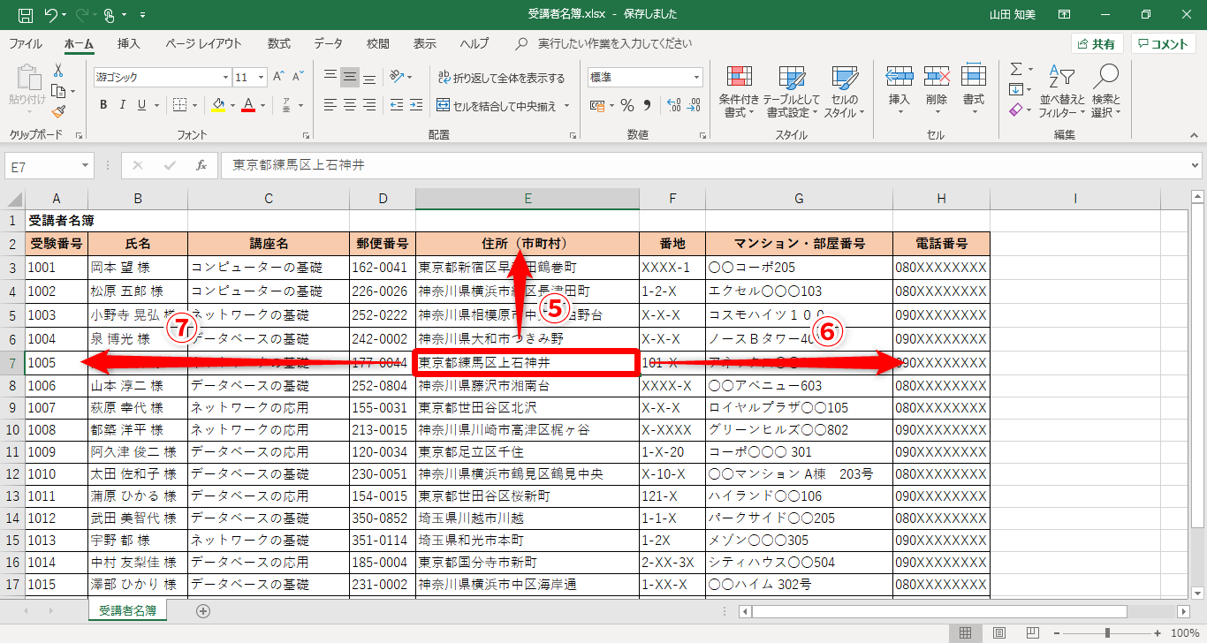The width and height of the screenshot is (1207, 643).
Task: Increase the font size with the larger A
Action: coord(278,77)
